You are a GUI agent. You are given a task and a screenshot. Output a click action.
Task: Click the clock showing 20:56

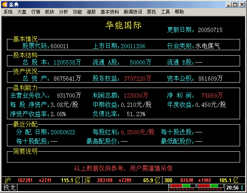[x=232, y=188]
